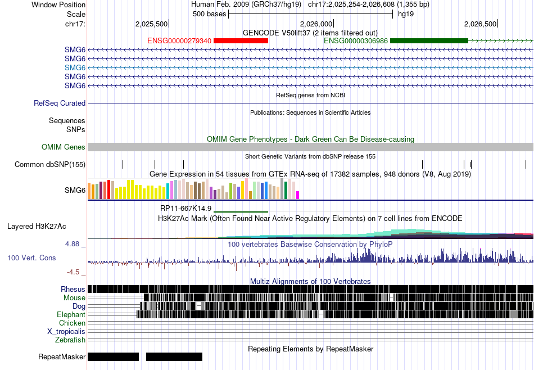Image resolution: width=534 pixels, height=370 pixels.
Task: Select the X_tropicalis alignment label
Action: [66, 332]
